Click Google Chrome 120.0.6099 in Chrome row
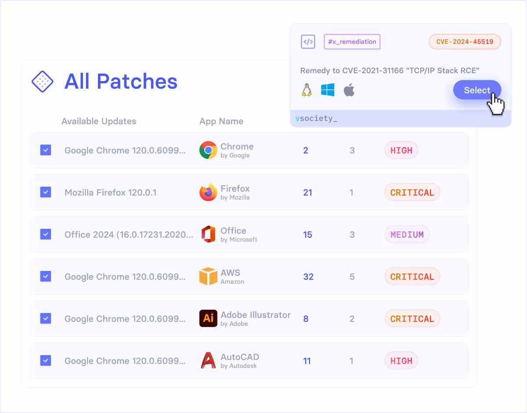The width and height of the screenshot is (527, 413). pos(125,150)
